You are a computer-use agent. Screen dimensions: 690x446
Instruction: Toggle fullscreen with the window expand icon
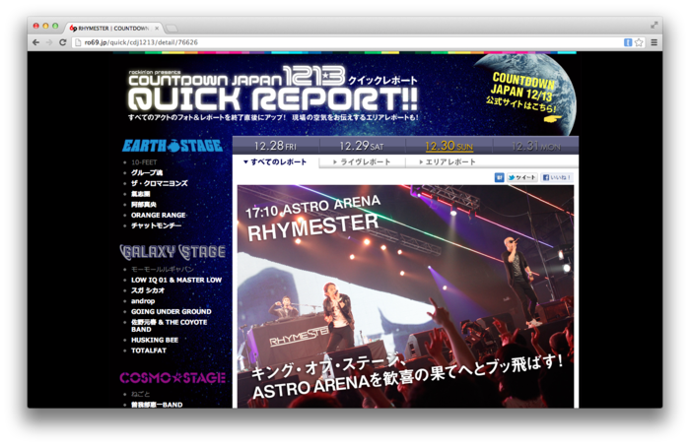tap(655, 25)
